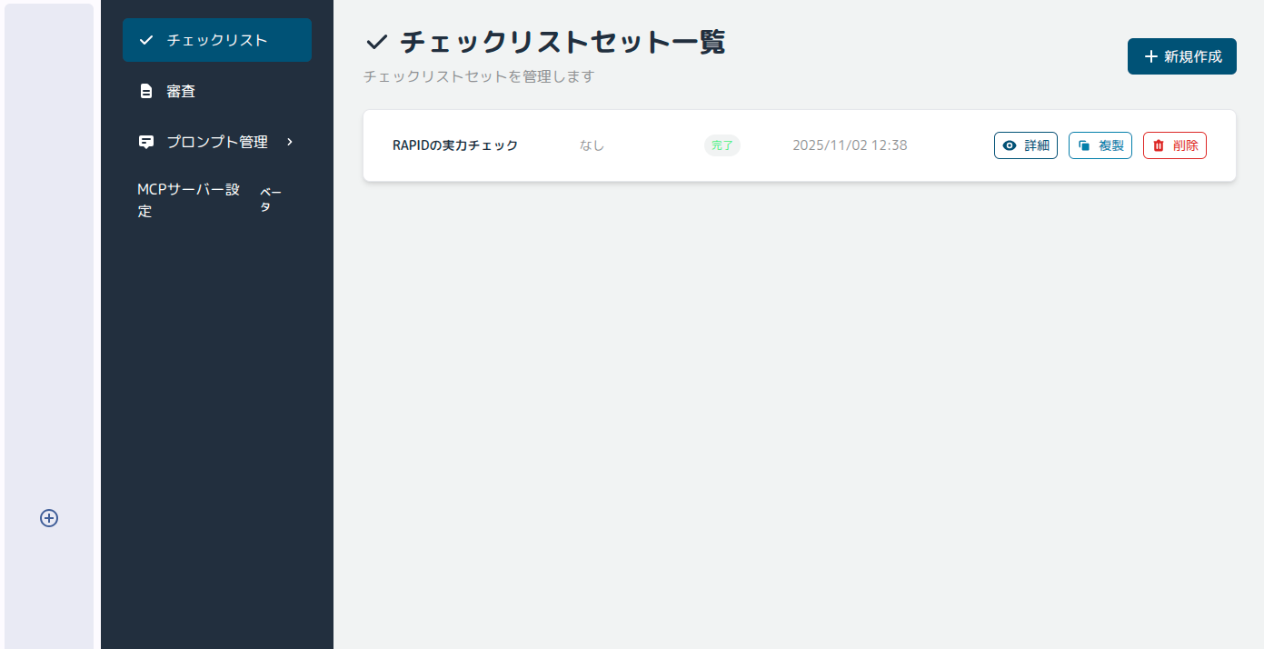Select the プロンプト管理 sidebar label

point(216,142)
